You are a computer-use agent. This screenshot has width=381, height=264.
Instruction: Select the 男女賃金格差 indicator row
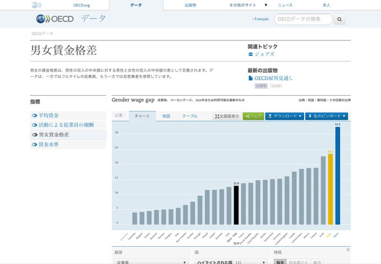click(68, 135)
